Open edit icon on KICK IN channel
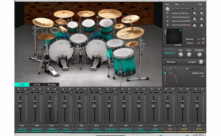 [x=27, y=93]
